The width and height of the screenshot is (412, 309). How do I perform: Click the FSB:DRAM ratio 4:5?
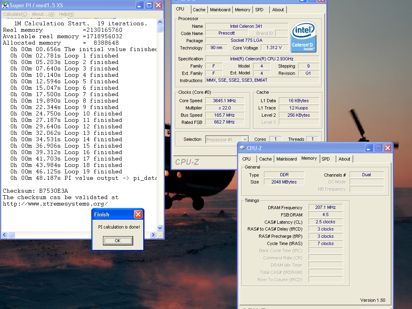(x=325, y=214)
